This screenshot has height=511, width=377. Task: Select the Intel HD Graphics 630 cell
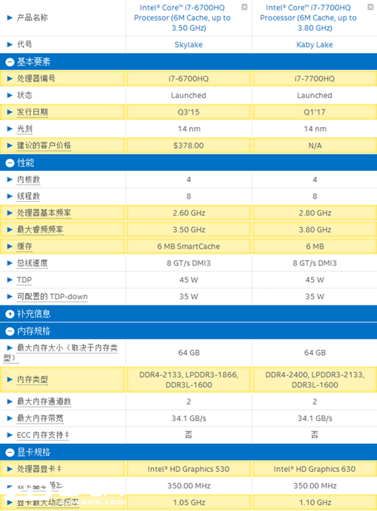point(314,470)
